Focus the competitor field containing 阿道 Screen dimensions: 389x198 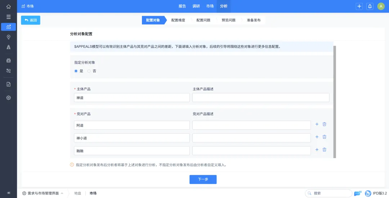pos(132,125)
